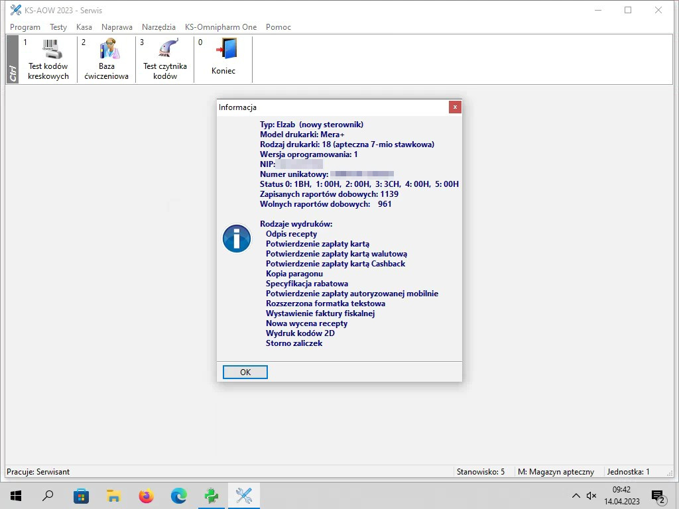Maximize the KS-AOW Serwis window

[x=628, y=10]
